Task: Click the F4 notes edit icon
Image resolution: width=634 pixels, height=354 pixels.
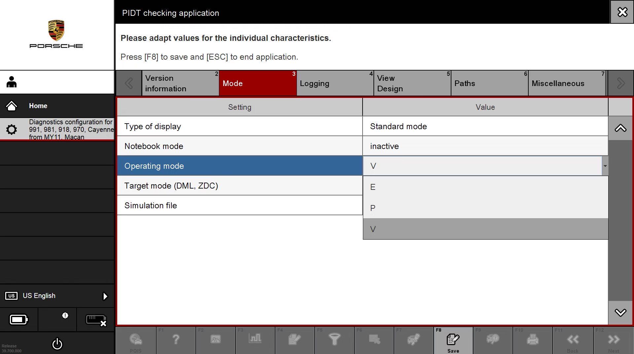Action: (294, 339)
